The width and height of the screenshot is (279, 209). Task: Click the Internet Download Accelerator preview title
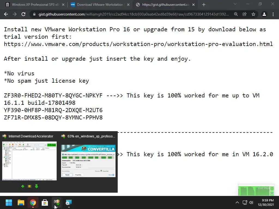click(31, 136)
